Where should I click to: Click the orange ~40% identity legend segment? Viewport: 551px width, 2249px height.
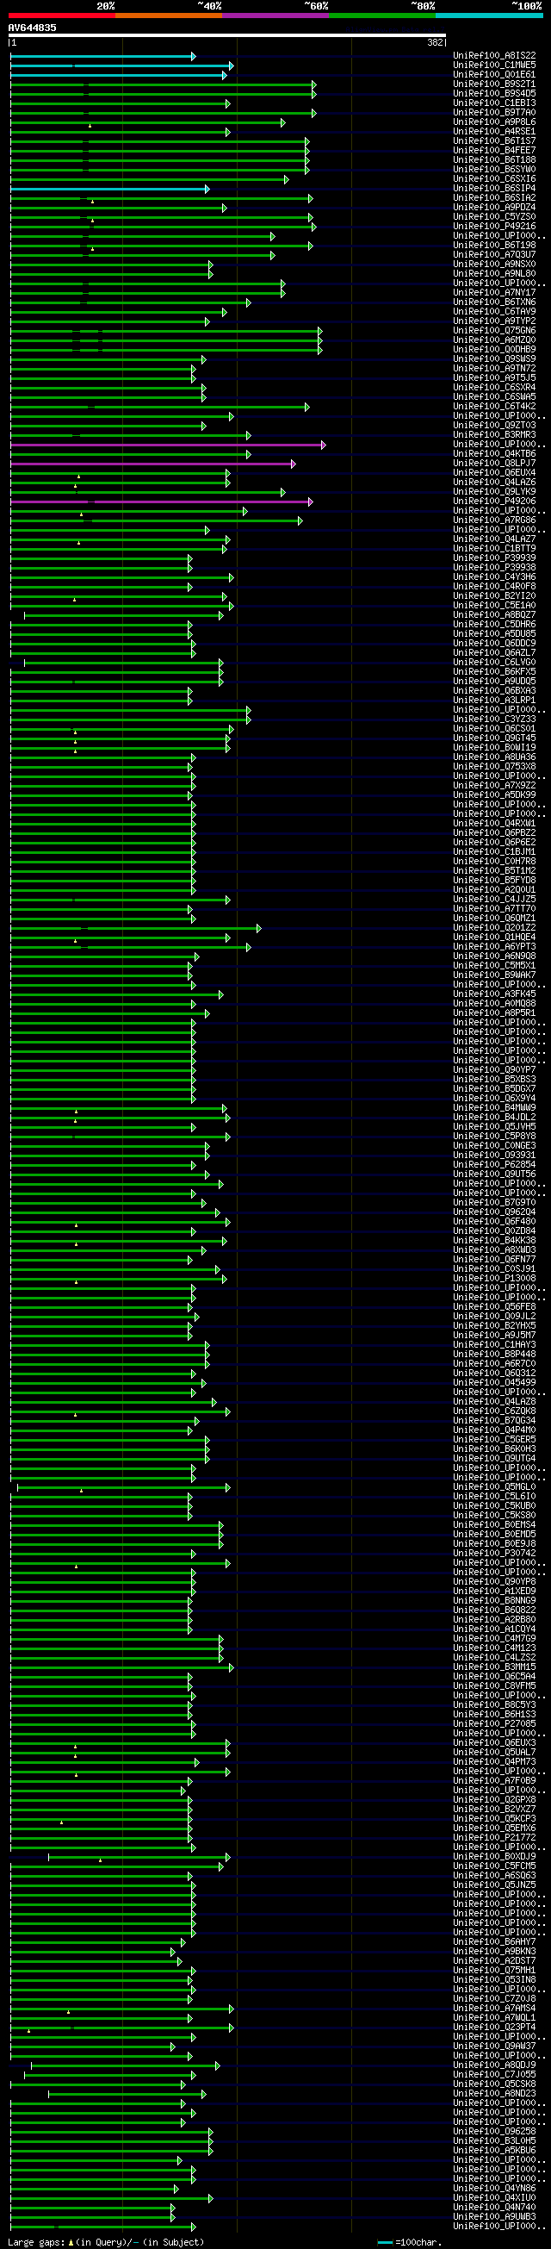coord(168,15)
